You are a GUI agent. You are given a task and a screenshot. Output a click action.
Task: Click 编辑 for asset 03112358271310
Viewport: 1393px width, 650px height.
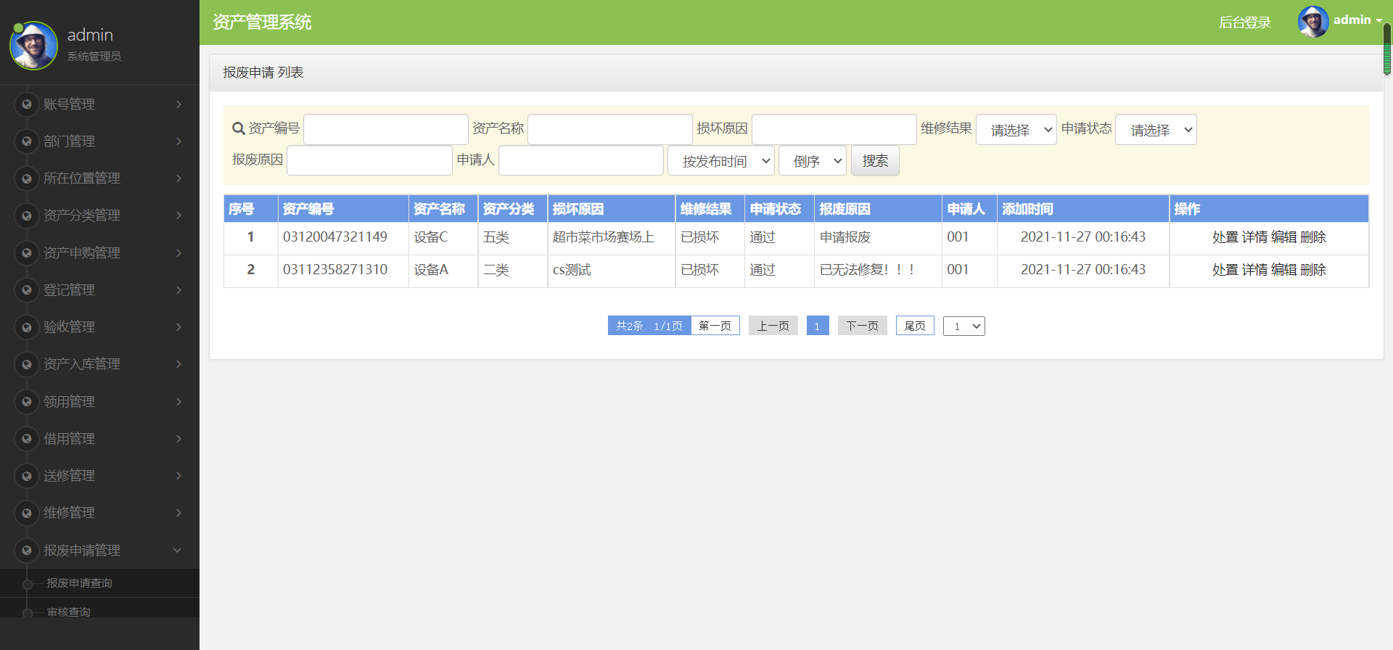pyautogui.click(x=1283, y=270)
